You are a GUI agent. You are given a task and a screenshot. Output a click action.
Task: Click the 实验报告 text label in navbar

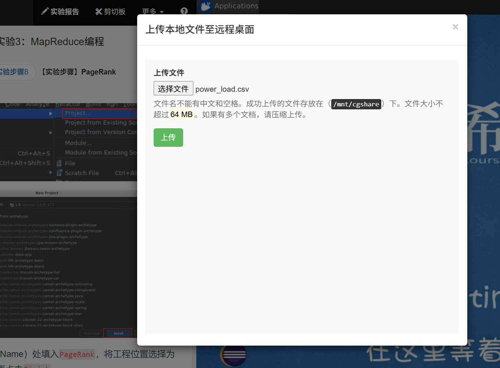coord(65,12)
